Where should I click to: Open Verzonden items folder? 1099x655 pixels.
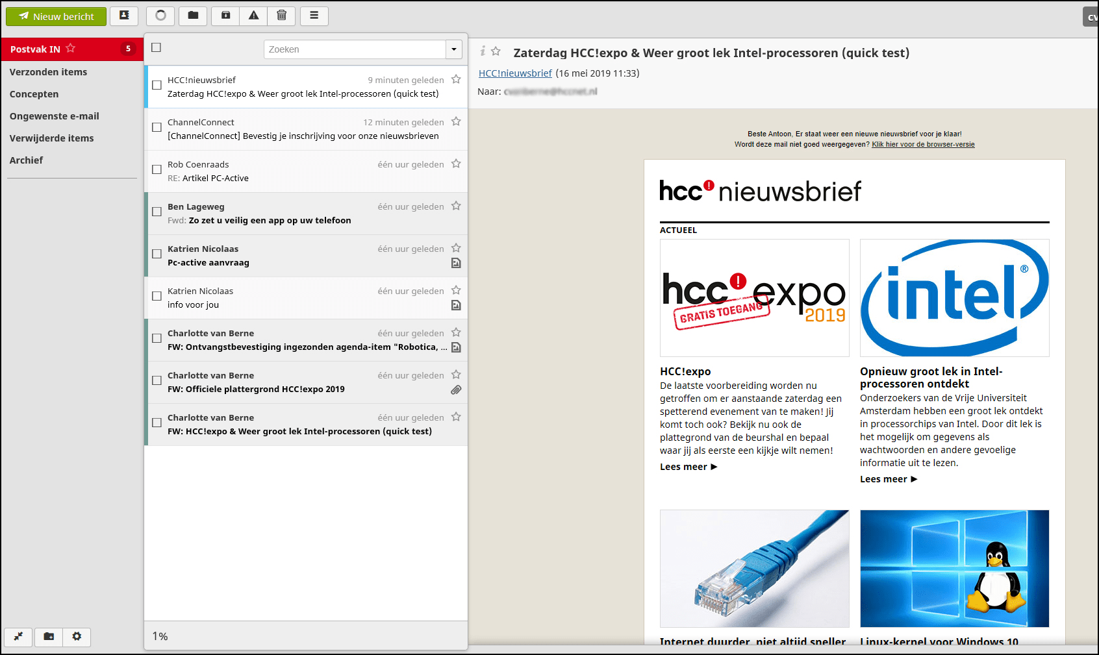[x=71, y=72]
